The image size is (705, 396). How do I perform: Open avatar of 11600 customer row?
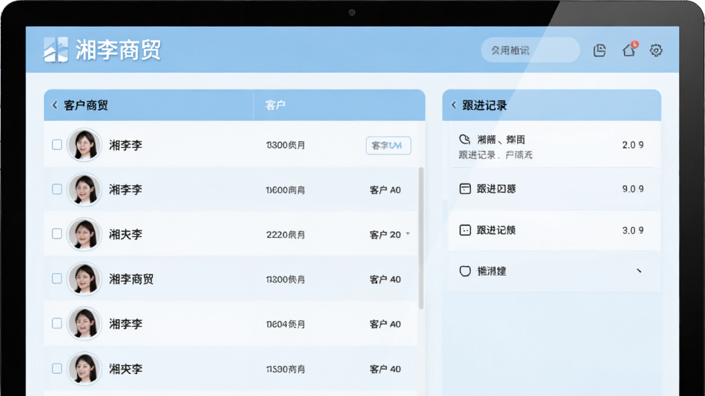[84, 189]
